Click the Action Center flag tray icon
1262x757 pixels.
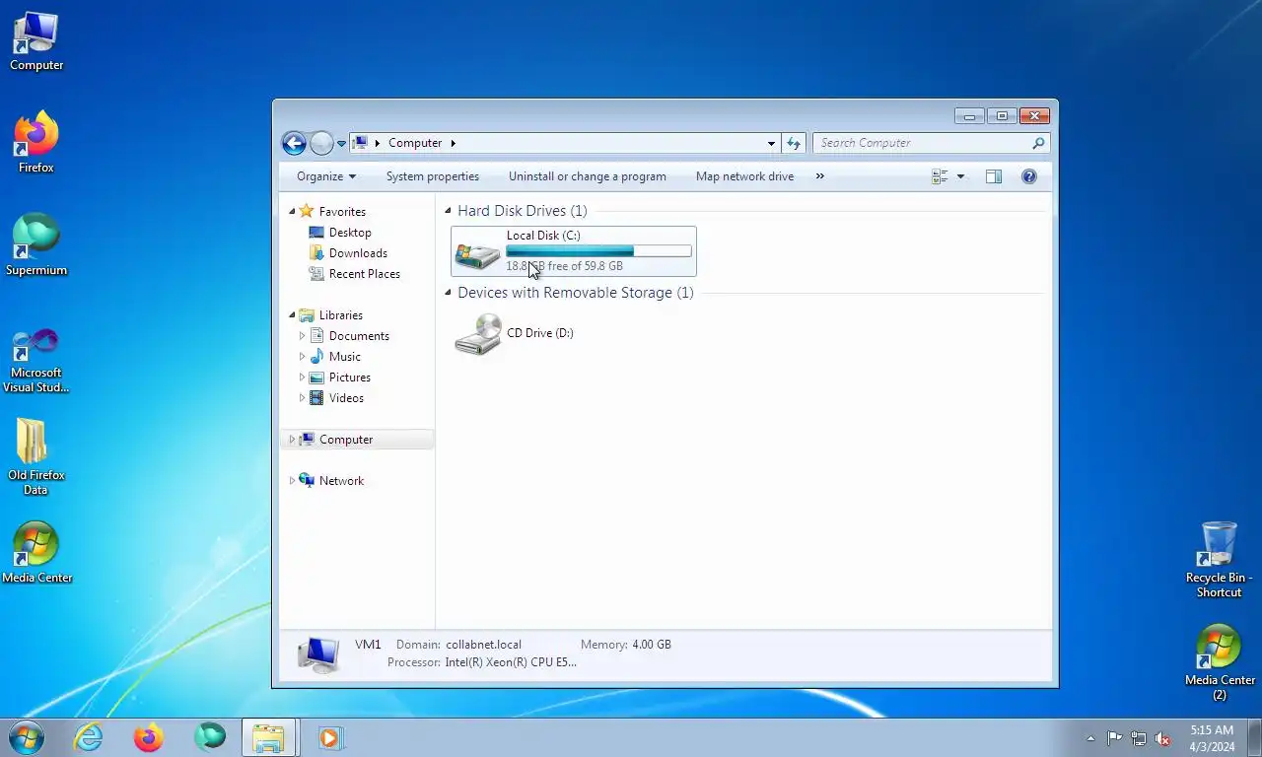(x=1114, y=738)
